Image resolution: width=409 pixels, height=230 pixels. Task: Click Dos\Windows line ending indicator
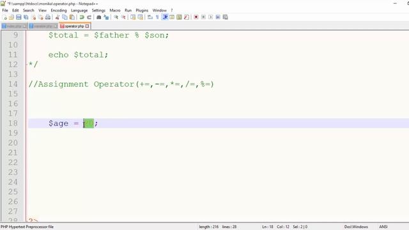coord(356,227)
